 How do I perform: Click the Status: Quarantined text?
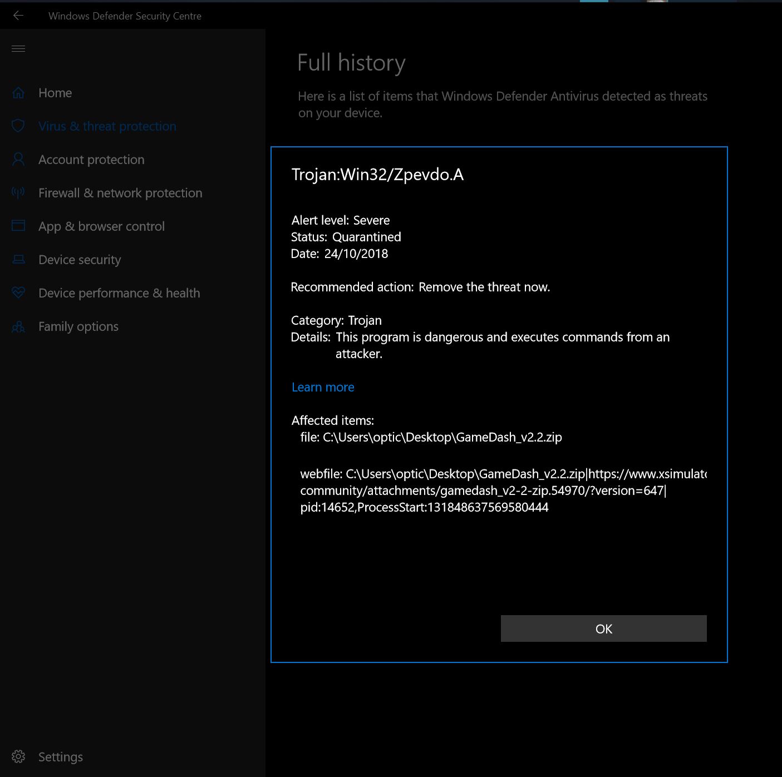pyautogui.click(x=346, y=237)
